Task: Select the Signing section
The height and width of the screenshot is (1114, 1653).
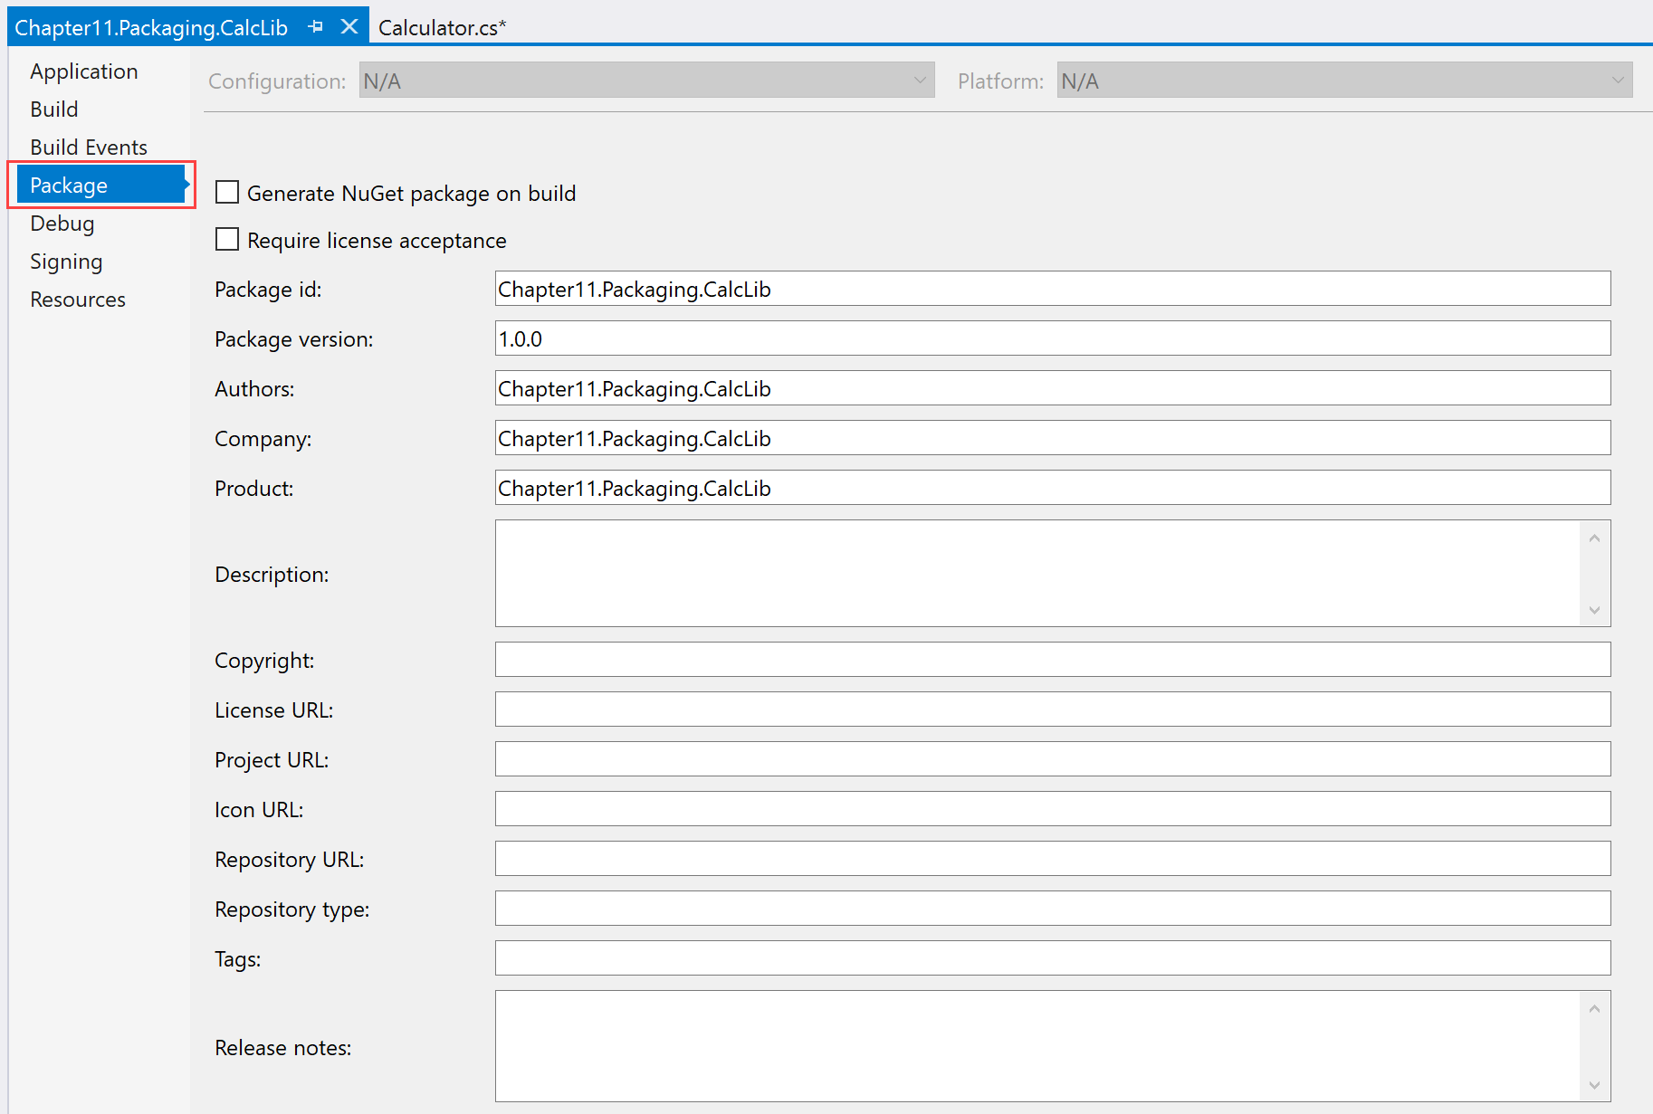Action: coord(66,262)
